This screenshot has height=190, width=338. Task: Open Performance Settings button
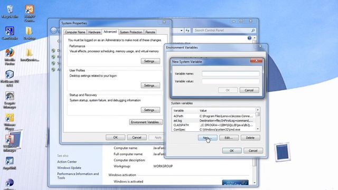[151, 61]
